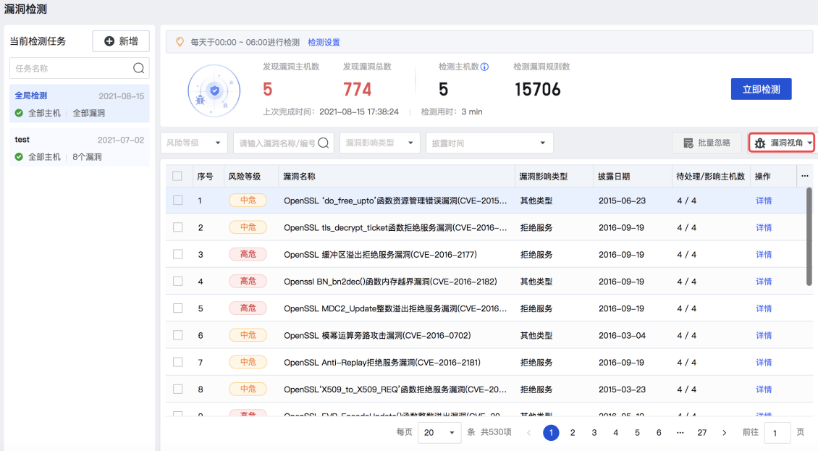
Task: Jump to page 3 in pagination
Action: pyautogui.click(x=594, y=432)
